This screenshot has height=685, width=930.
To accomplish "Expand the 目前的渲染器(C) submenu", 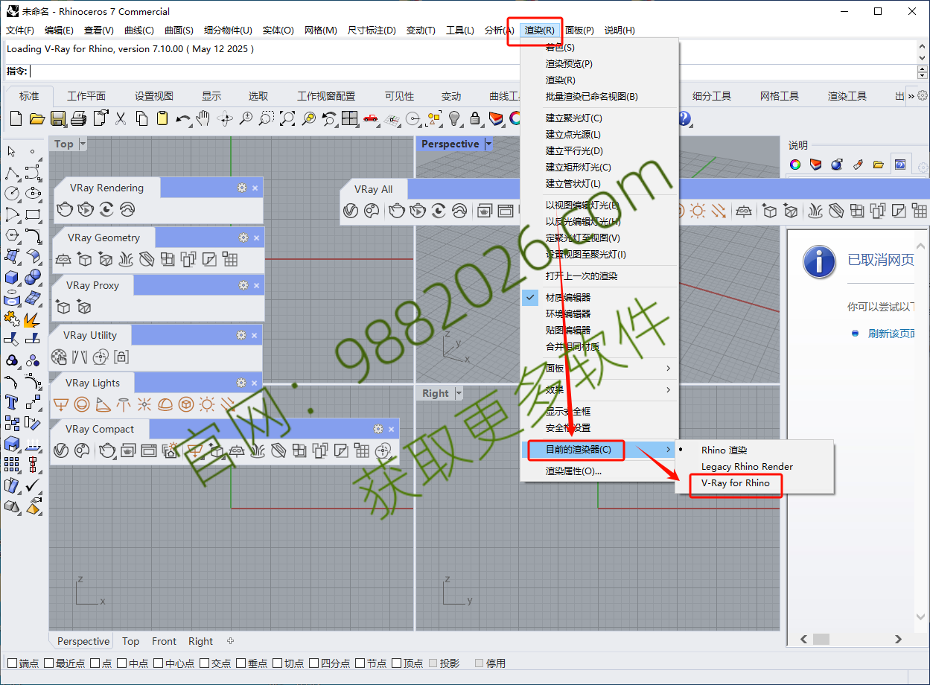I will [x=599, y=450].
